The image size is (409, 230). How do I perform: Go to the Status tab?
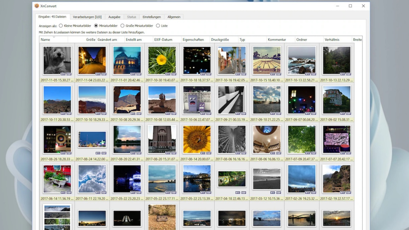point(132,17)
